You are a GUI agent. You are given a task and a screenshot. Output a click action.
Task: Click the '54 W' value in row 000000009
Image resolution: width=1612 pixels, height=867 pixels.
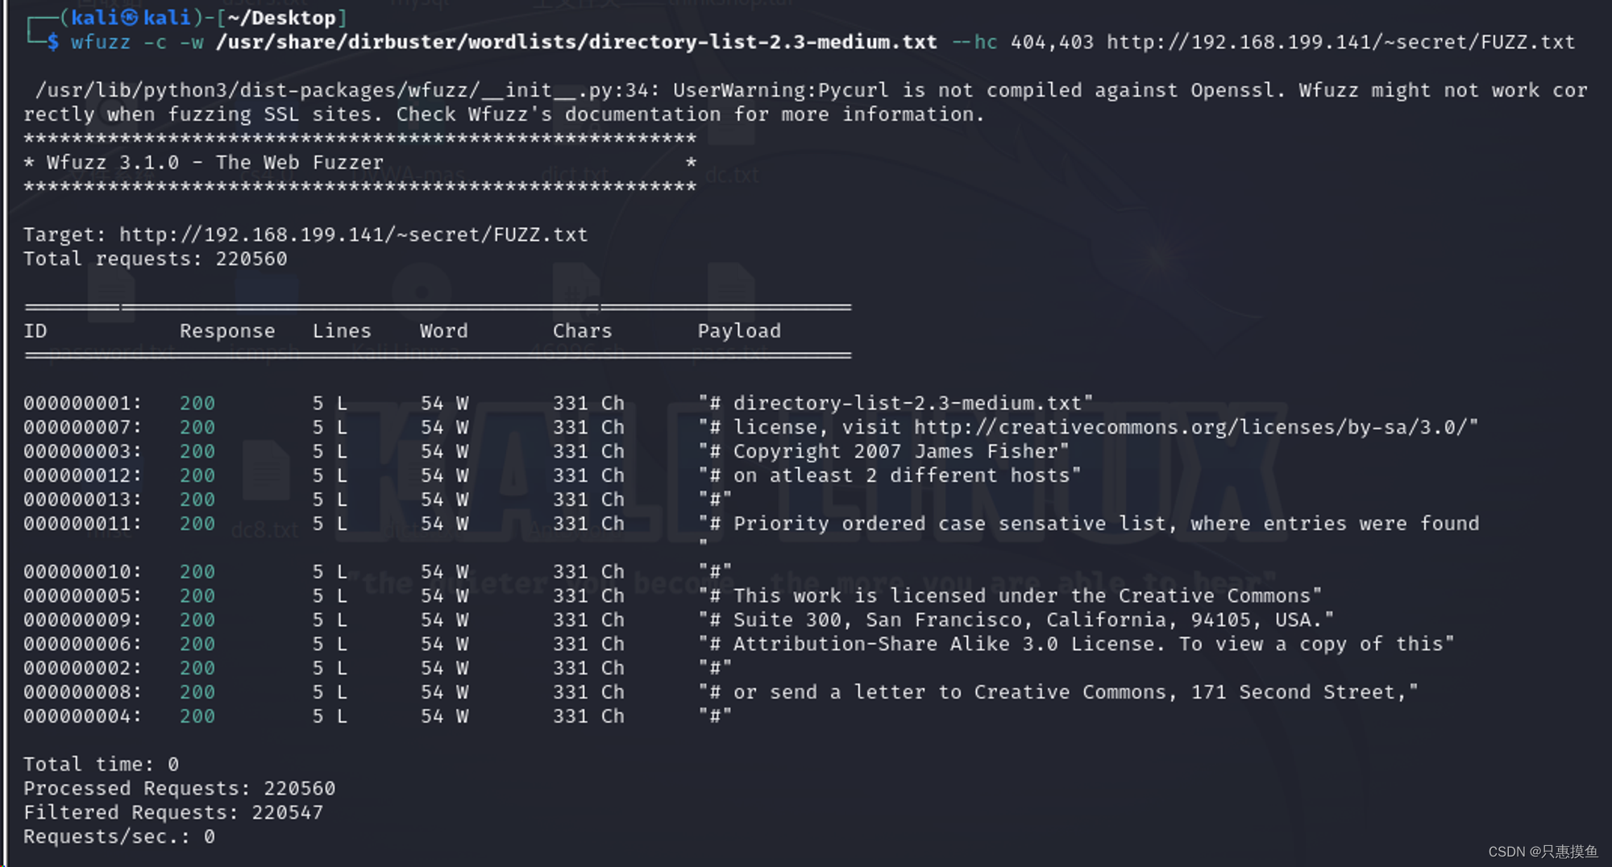444,620
